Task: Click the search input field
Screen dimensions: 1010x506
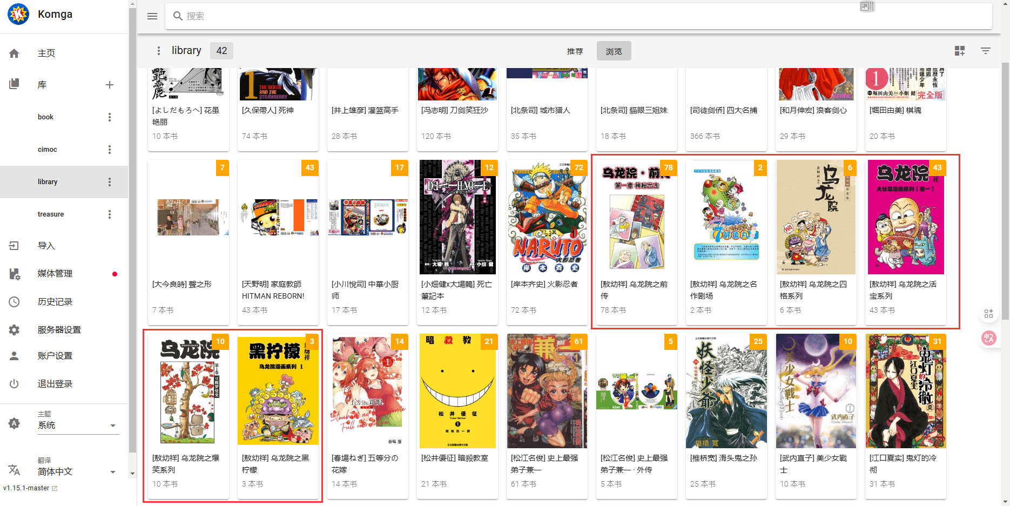Action: click(578, 16)
